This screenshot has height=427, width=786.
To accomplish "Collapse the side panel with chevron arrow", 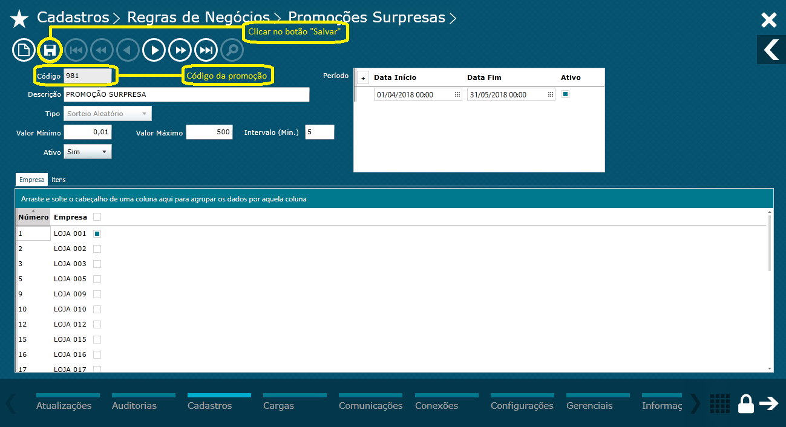I will tap(771, 50).
